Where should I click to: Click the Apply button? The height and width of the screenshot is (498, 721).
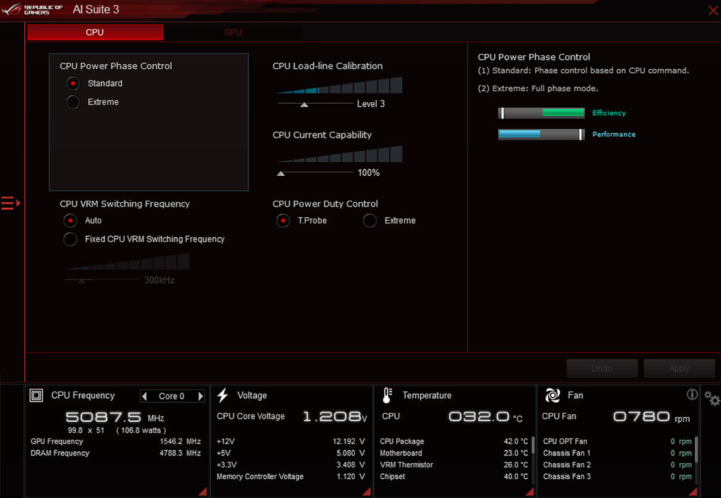click(x=679, y=368)
